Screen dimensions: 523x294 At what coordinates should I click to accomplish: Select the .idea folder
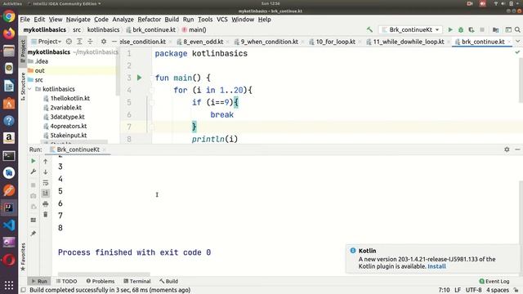click(41, 61)
